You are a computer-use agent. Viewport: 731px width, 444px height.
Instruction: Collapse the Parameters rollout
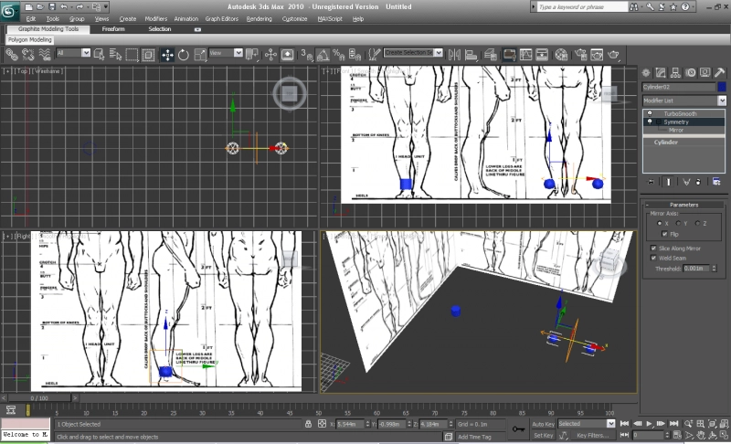coord(683,205)
